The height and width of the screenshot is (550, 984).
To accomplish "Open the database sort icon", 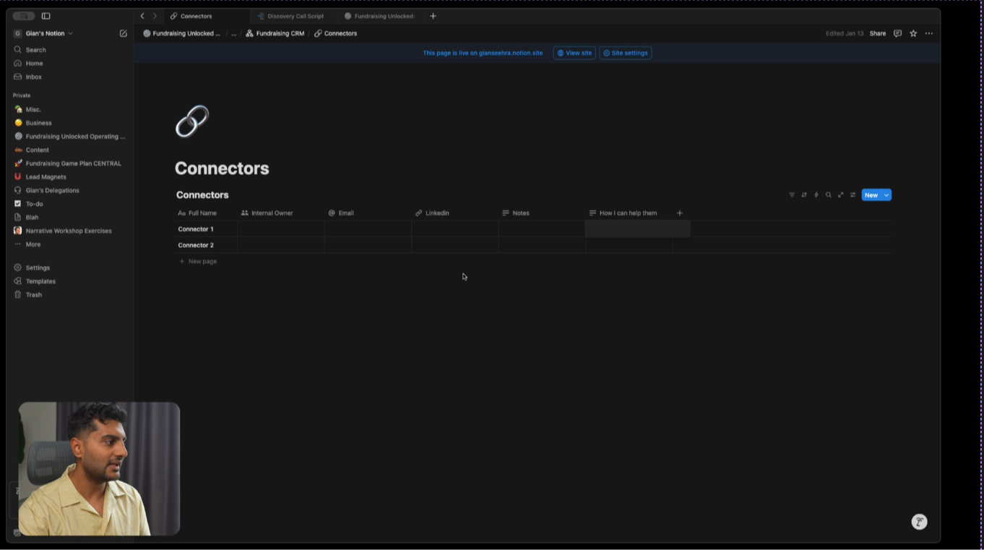I will coord(804,195).
